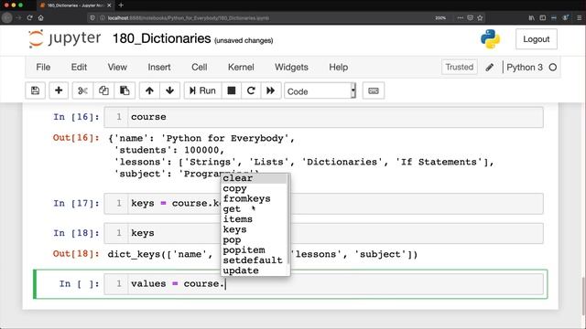Select 'clear' in autocomplete list
The width and height of the screenshot is (586, 329).
[255, 178]
